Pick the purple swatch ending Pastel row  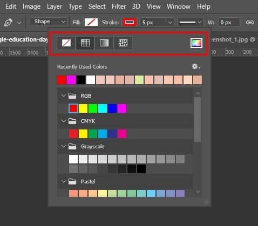point(180,194)
